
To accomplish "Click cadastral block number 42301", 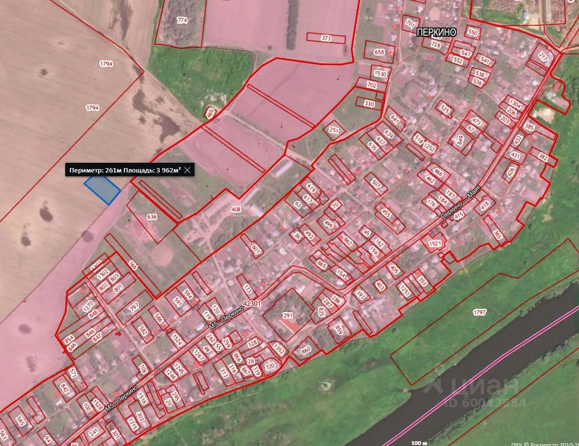I will click(253, 304).
